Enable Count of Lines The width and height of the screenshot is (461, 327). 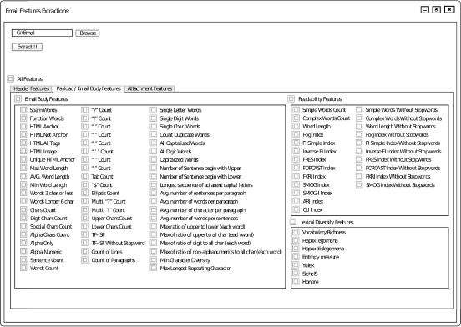coord(84,252)
